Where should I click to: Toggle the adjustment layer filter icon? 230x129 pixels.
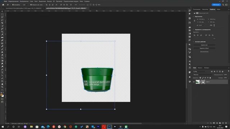point(214,72)
